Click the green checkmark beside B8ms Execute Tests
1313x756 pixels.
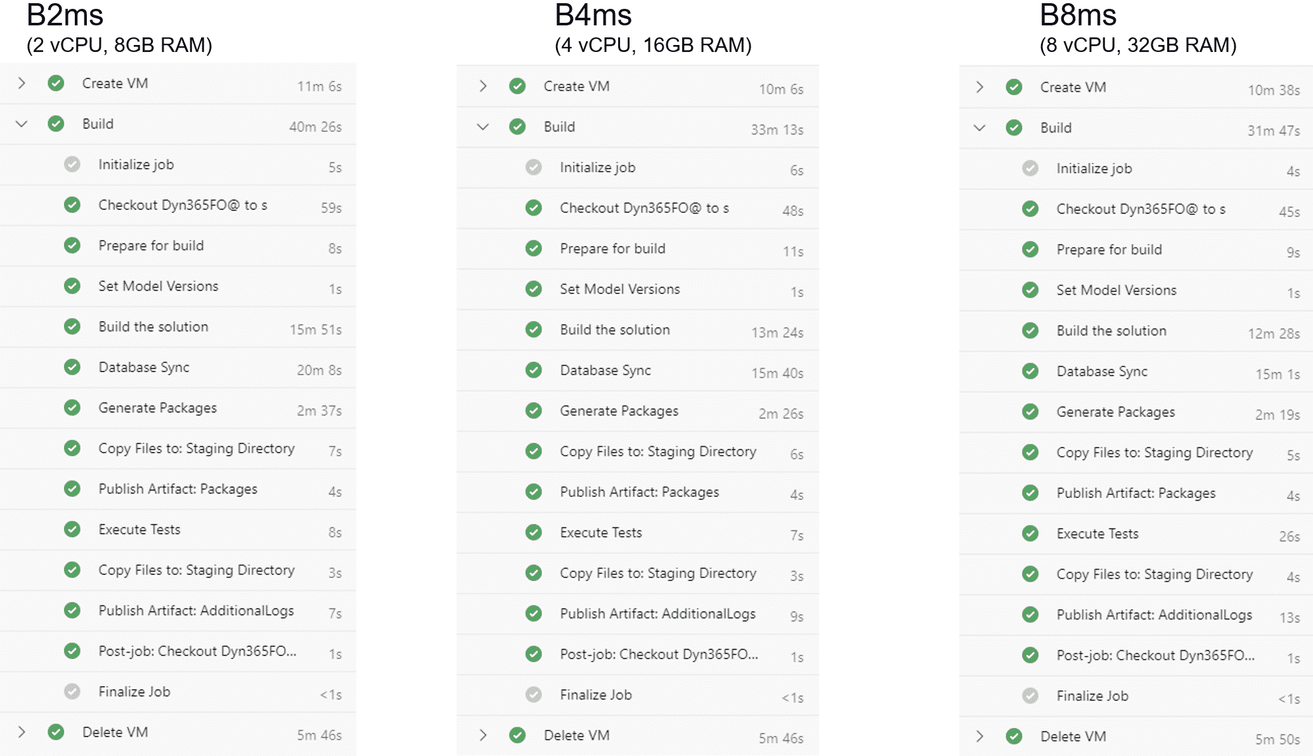[1030, 534]
